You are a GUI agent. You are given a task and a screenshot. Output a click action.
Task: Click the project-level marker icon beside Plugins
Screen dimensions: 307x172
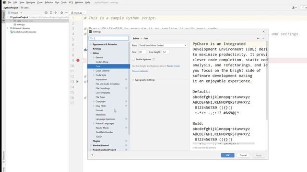coord(126,141)
